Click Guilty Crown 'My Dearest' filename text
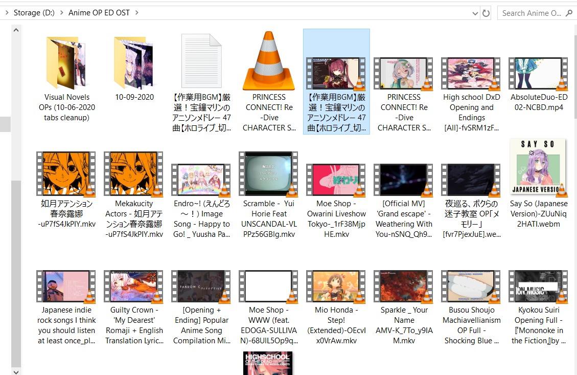The height and width of the screenshot is (375, 577). 134,325
